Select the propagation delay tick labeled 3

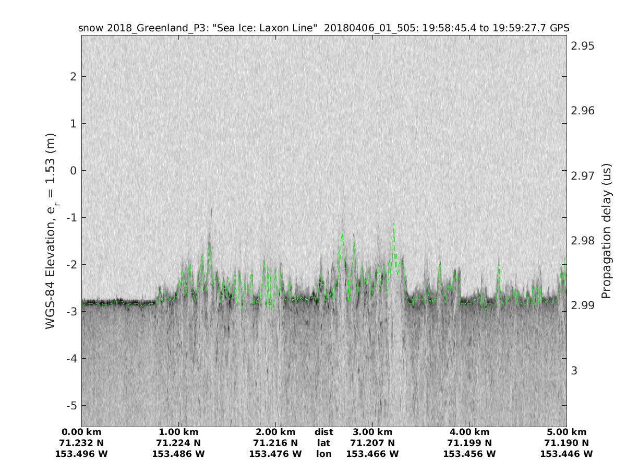click(574, 371)
